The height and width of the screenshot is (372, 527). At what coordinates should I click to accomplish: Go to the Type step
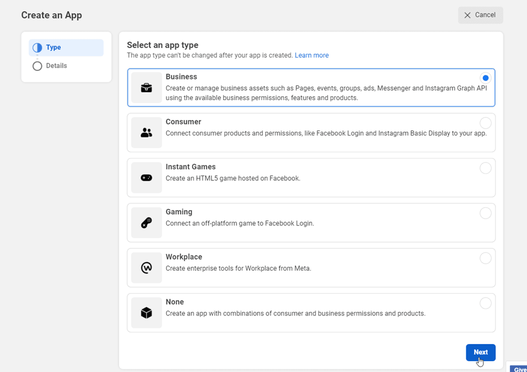[53, 48]
